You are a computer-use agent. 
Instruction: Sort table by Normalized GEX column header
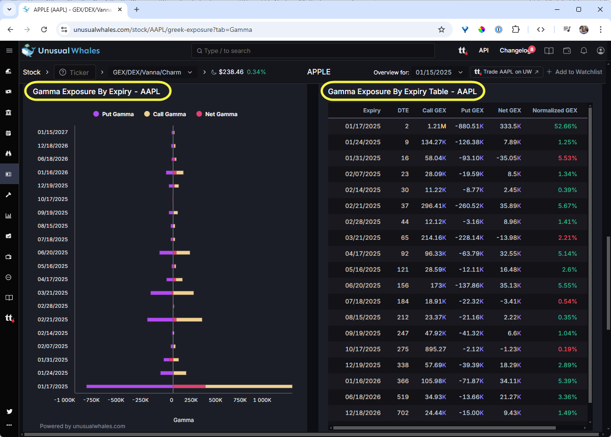click(555, 111)
